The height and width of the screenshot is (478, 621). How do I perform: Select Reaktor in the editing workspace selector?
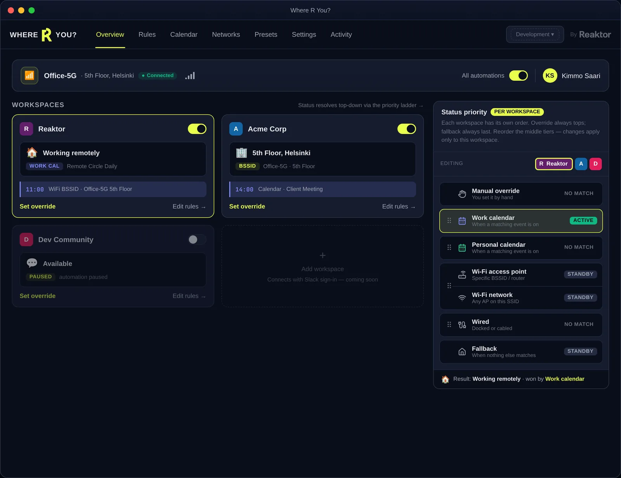point(554,164)
